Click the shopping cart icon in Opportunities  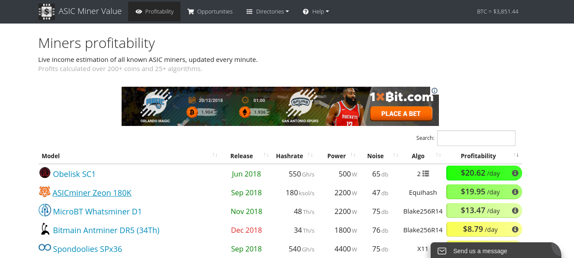[x=190, y=12]
